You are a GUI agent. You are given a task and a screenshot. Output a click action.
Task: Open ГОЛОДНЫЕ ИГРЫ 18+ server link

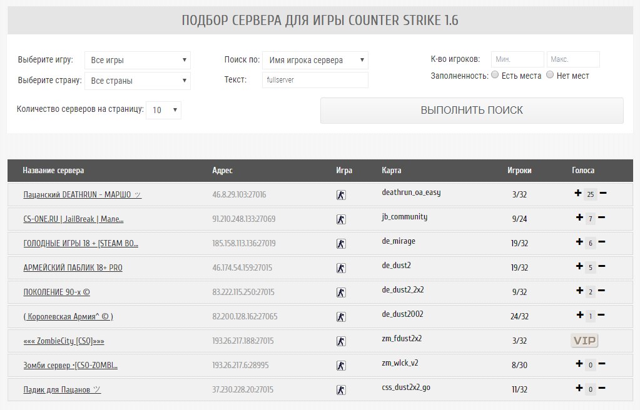coord(81,244)
